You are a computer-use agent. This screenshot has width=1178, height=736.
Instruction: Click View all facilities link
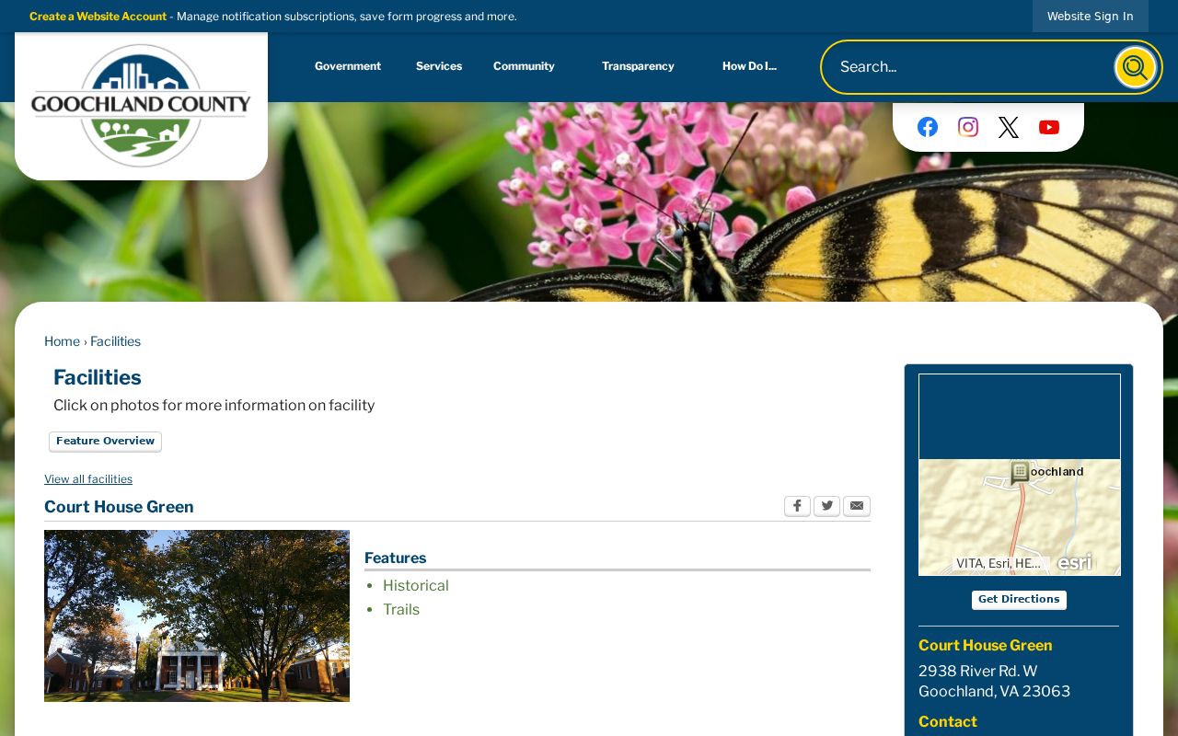[x=88, y=479]
